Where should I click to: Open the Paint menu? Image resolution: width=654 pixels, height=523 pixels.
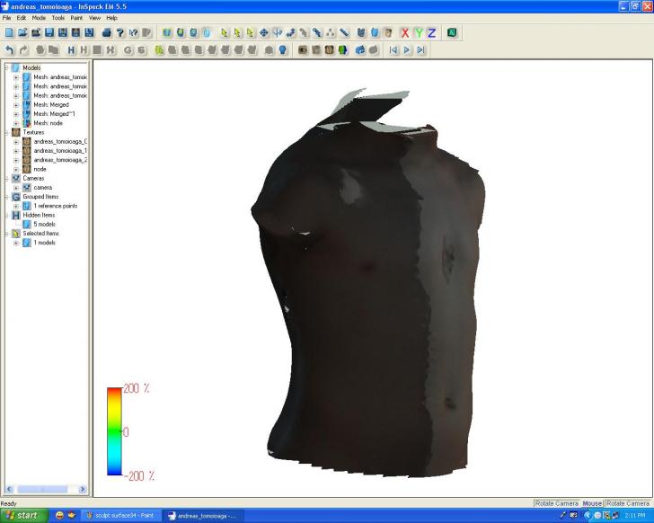point(76,18)
